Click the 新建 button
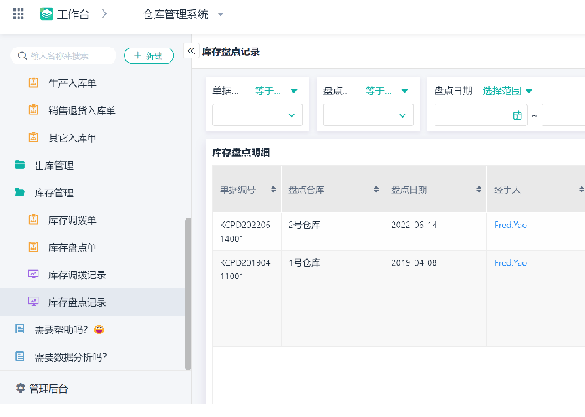585x417 pixels. pos(149,55)
